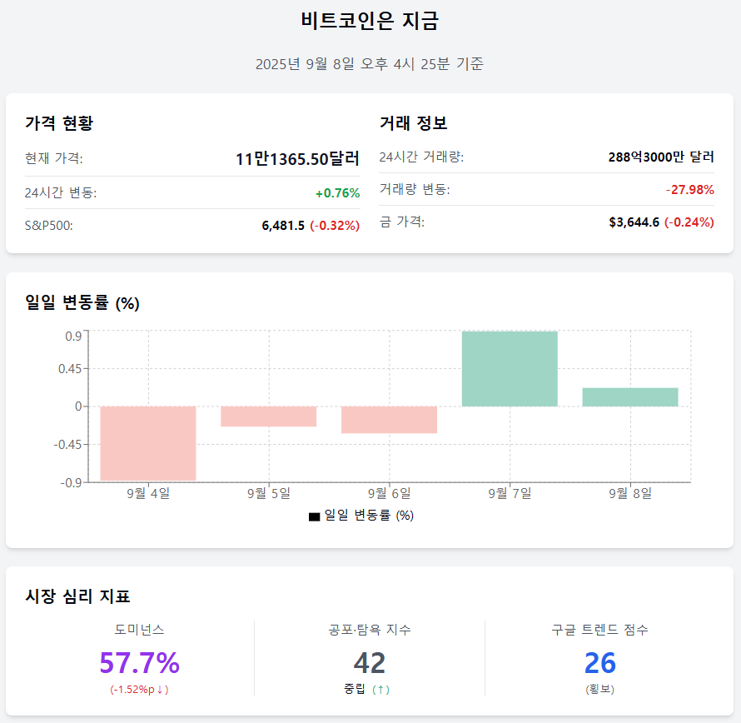
Task: Toggle the black legend square for 일일 변동률
Action: pyautogui.click(x=314, y=516)
